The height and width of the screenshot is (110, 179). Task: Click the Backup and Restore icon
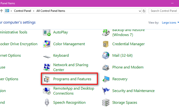[106, 33]
